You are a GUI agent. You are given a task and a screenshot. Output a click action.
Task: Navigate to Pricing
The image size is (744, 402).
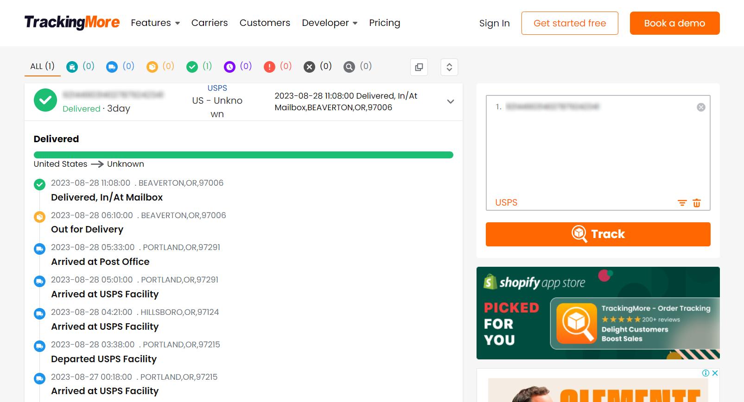(x=385, y=23)
